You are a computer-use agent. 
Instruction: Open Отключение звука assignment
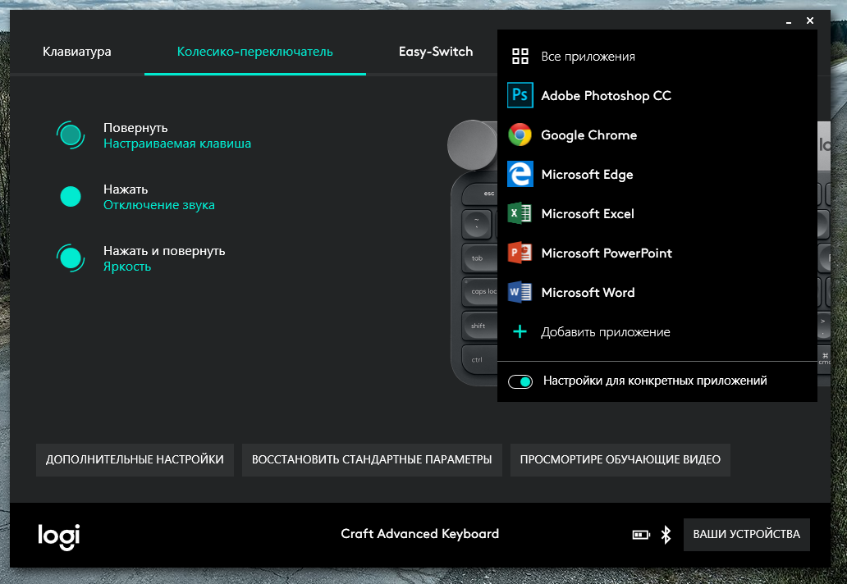(159, 205)
